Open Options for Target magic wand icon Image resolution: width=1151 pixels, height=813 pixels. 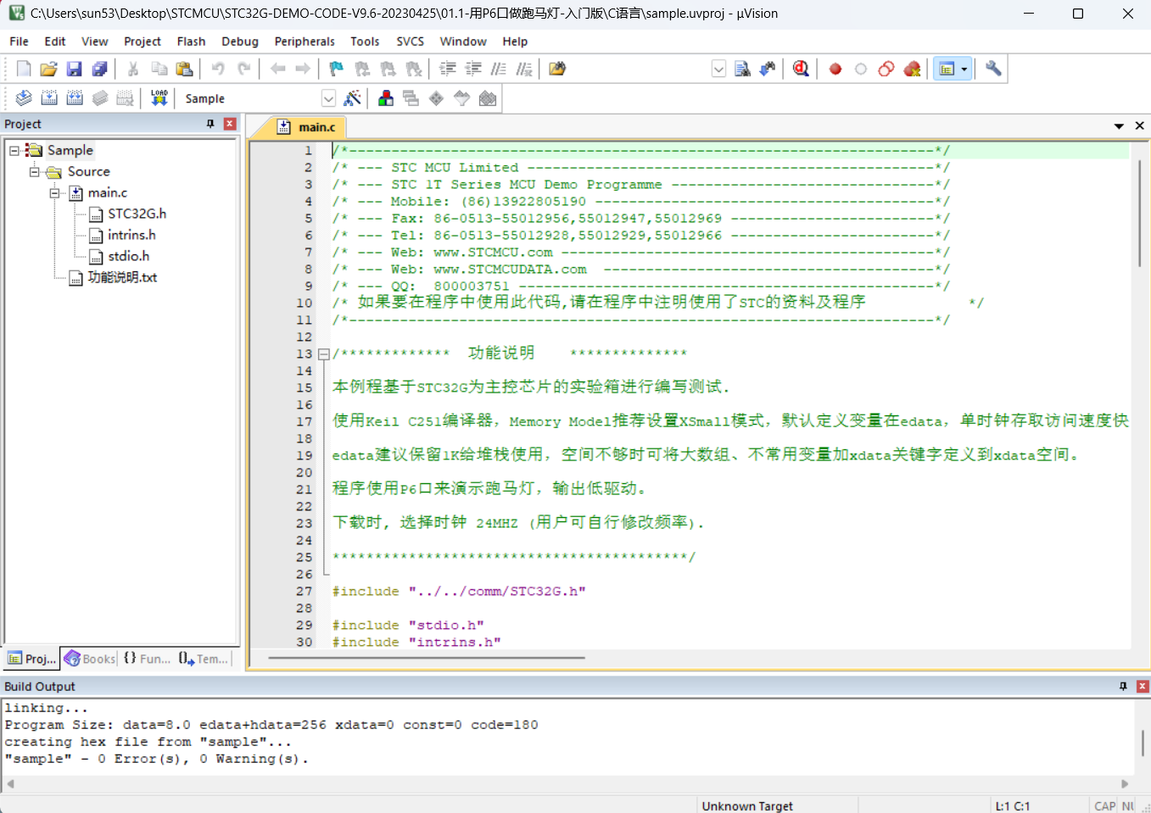(352, 98)
